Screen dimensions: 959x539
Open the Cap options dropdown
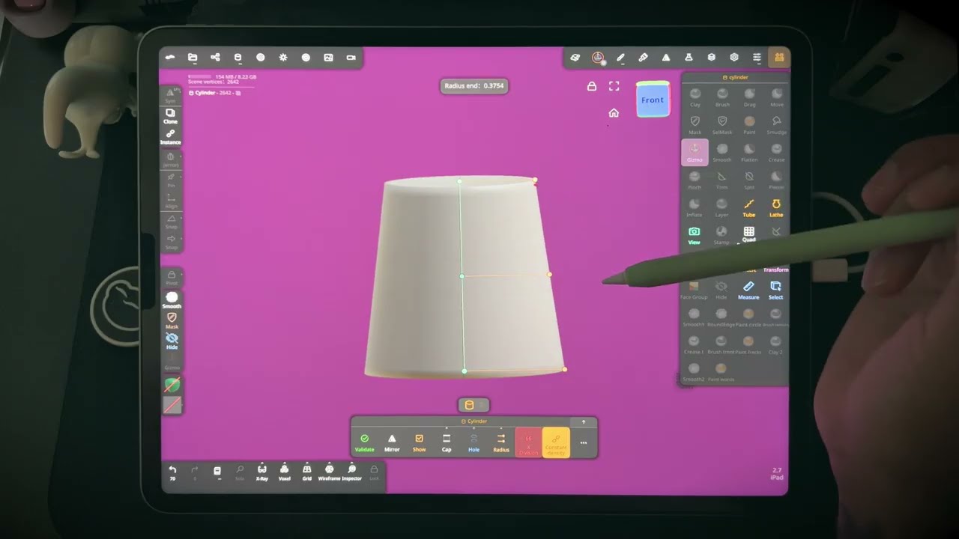pyautogui.click(x=447, y=443)
